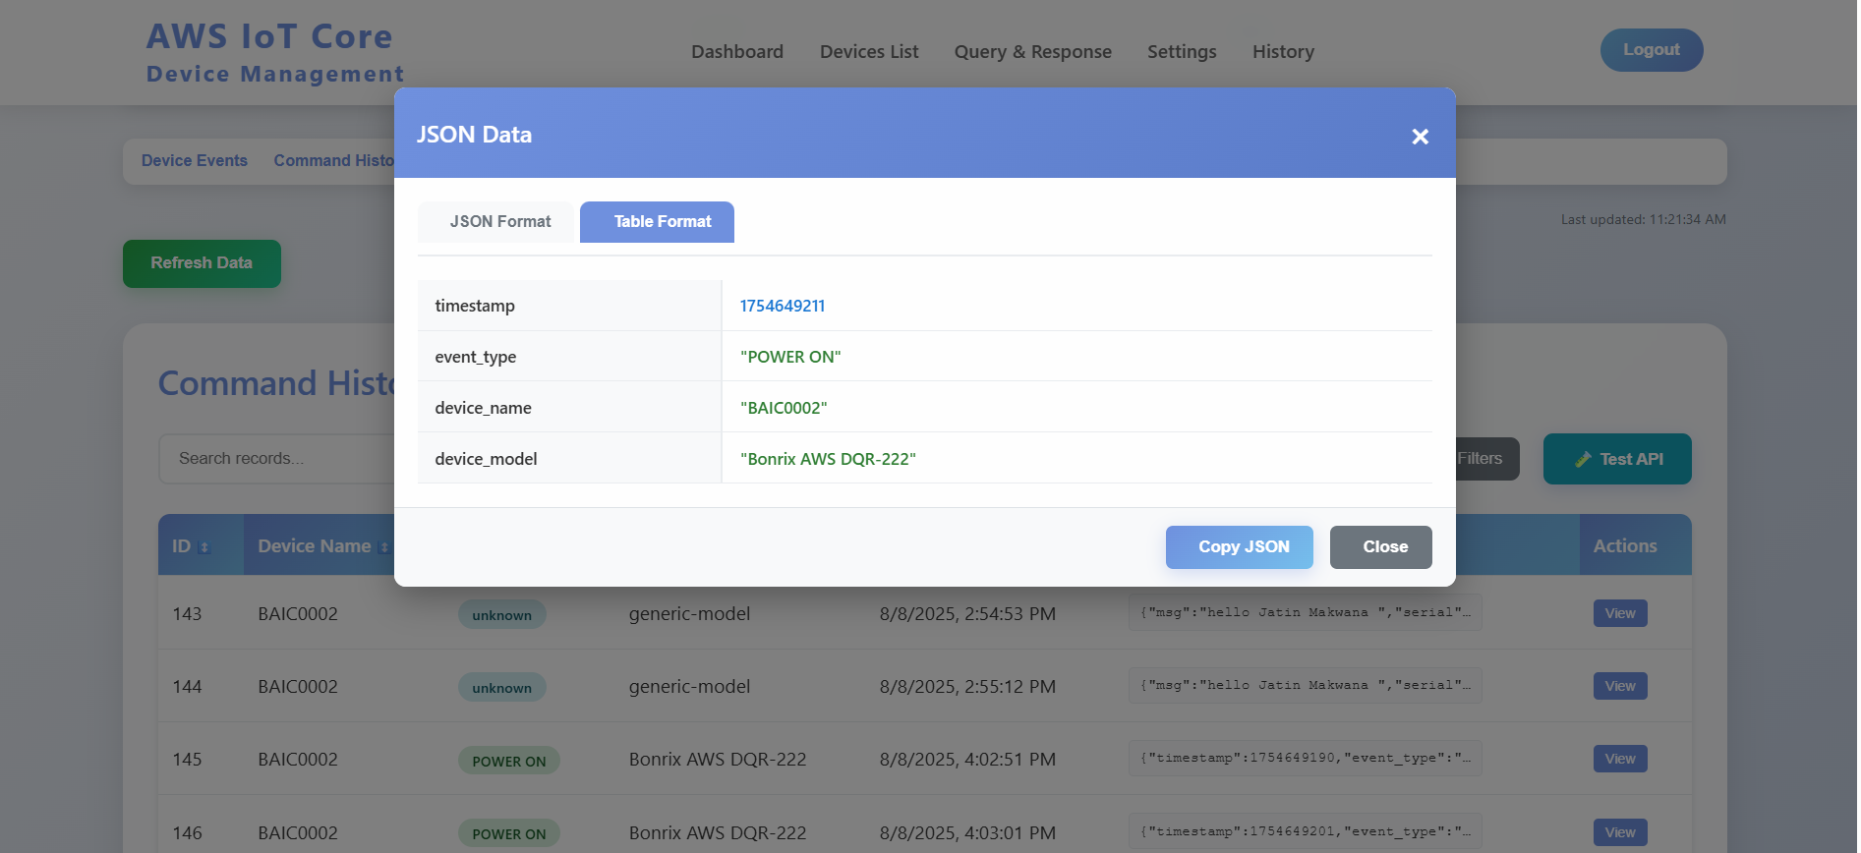This screenshot has width=1861, height=853.
Task: View details for record 145
Action: 1619,759
